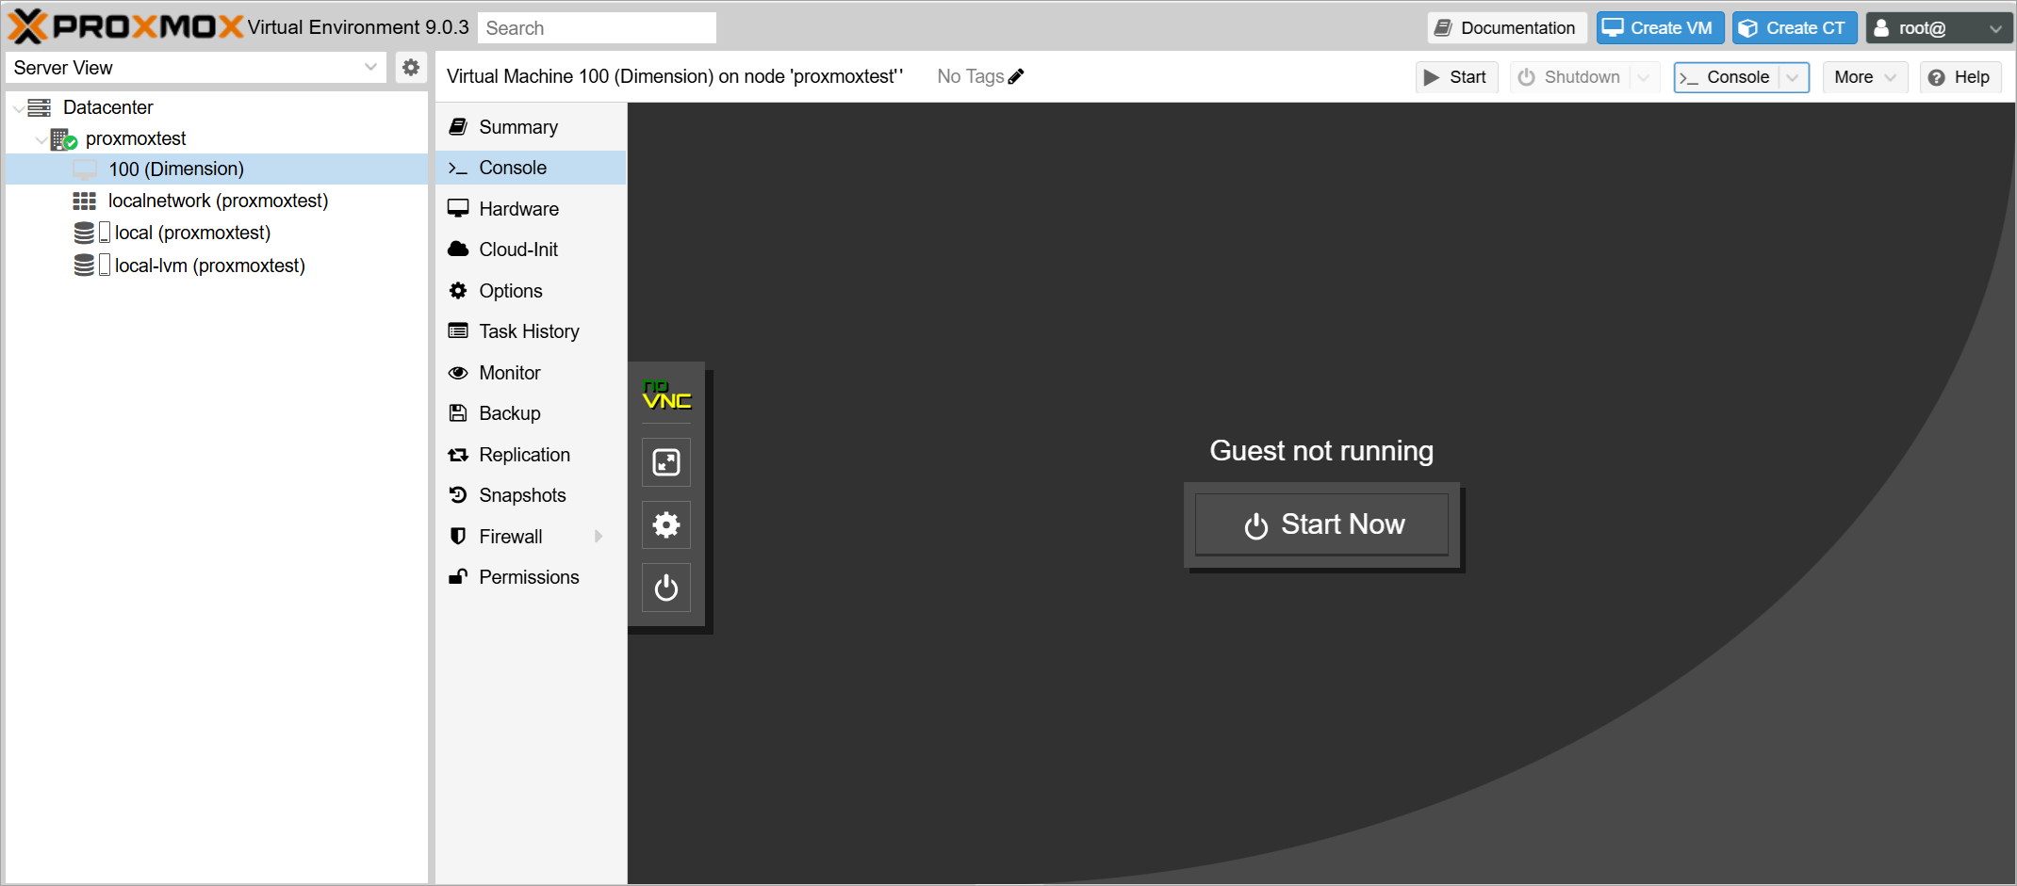Toggle the Server View tree settings gear

pyautogui.click(x=410, y=67)
